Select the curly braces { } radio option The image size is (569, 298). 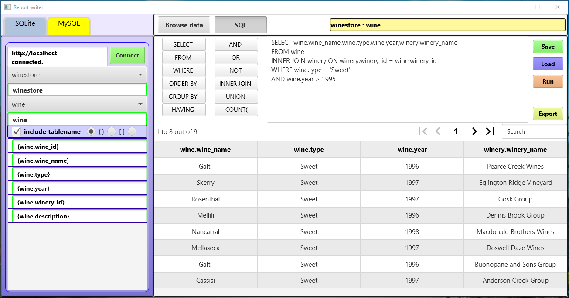point(91,131)
